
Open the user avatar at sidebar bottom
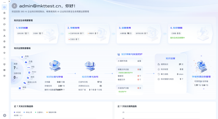[x=5, y=115]
